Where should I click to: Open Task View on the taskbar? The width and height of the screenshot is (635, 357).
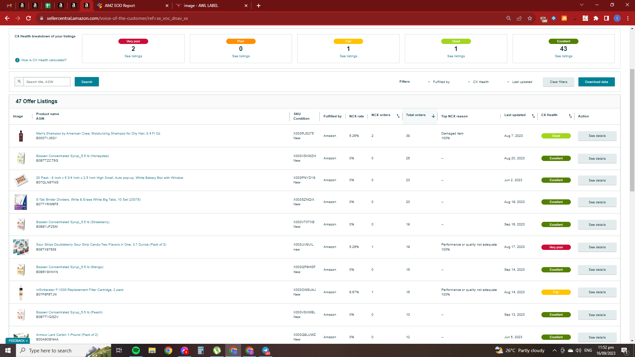[x=119, y=350]
